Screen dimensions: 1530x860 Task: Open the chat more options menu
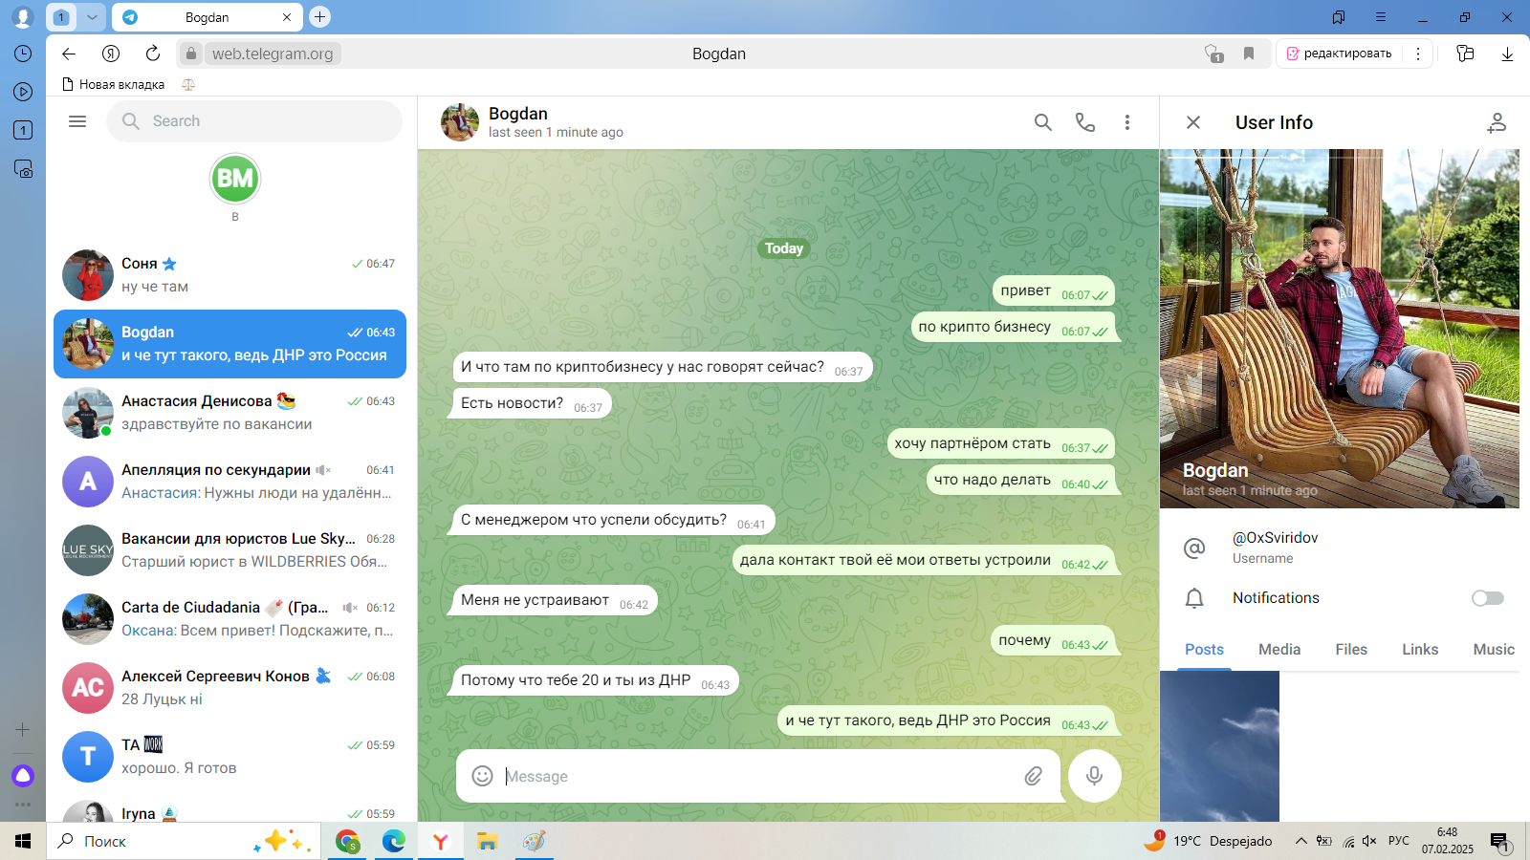[1127, 122]
